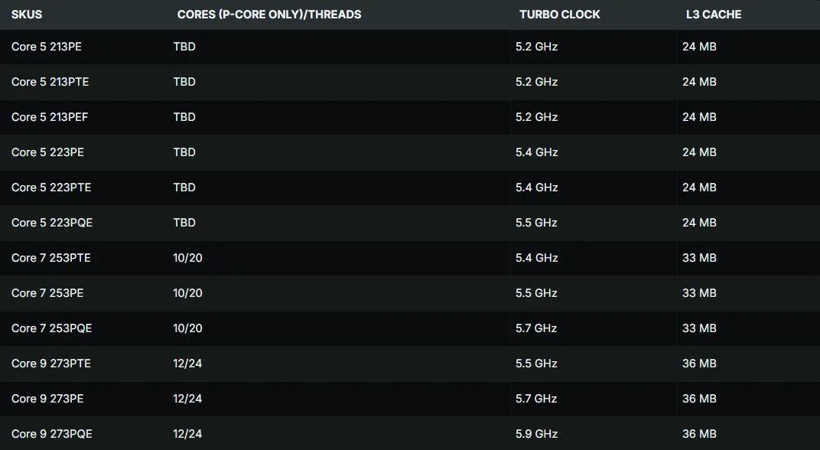Select the Core 5 213PTE SKU cell
This screenshot has width=820, height=450.
tap(50, 82)
